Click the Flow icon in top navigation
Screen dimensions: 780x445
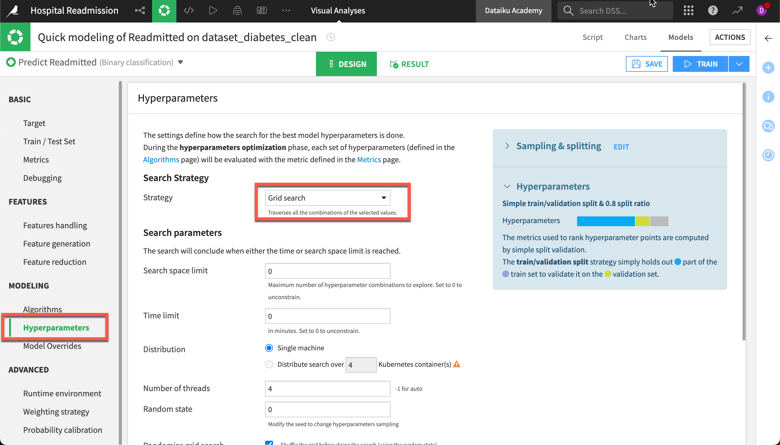point(140,11)
